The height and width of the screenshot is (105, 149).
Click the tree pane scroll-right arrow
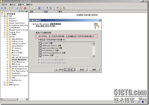(x=27, y=99)
